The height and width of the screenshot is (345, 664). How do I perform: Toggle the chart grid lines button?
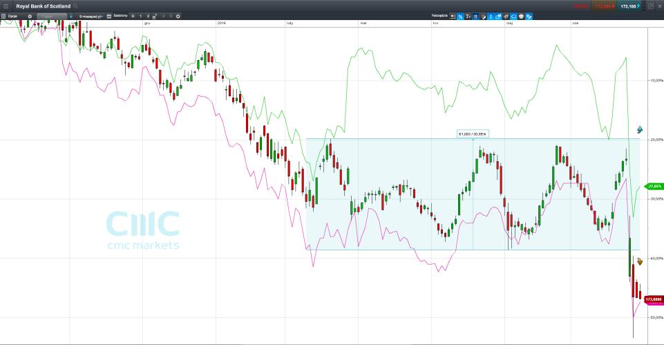(x=475, y=16)
